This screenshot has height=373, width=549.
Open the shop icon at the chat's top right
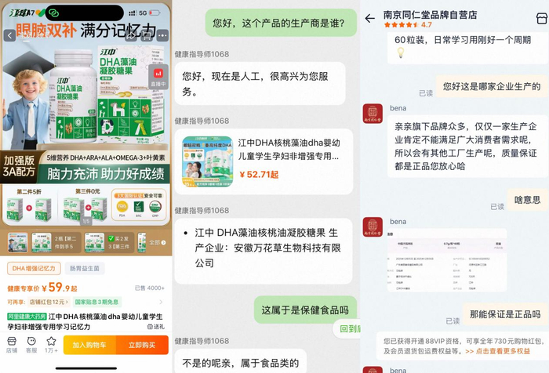542,18
